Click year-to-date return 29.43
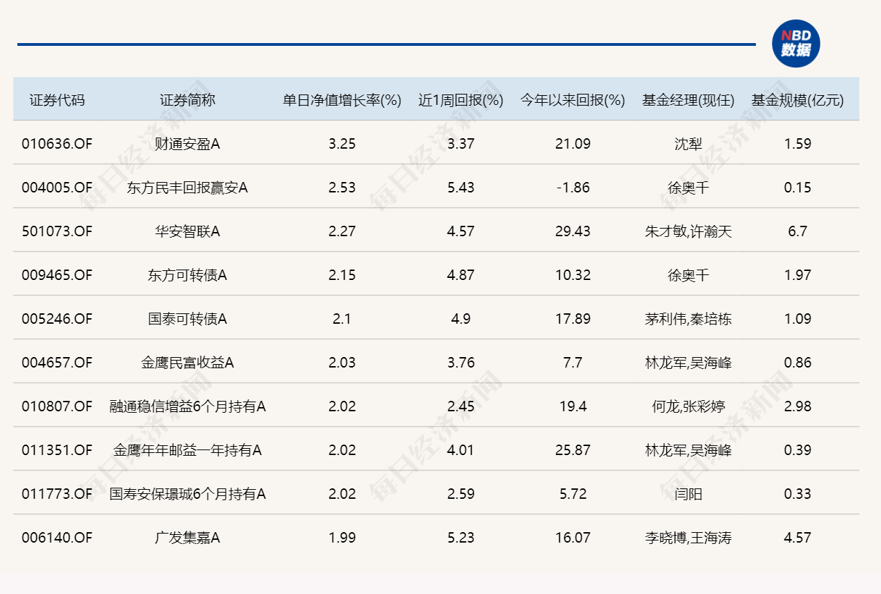 pos(573,231)
